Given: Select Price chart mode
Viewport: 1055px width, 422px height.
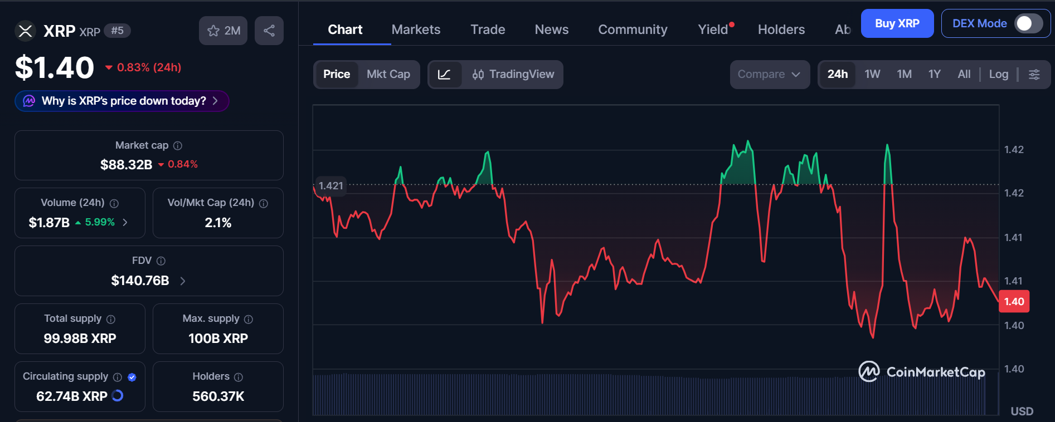Looking at the screenshot, I should coord(337,75).
